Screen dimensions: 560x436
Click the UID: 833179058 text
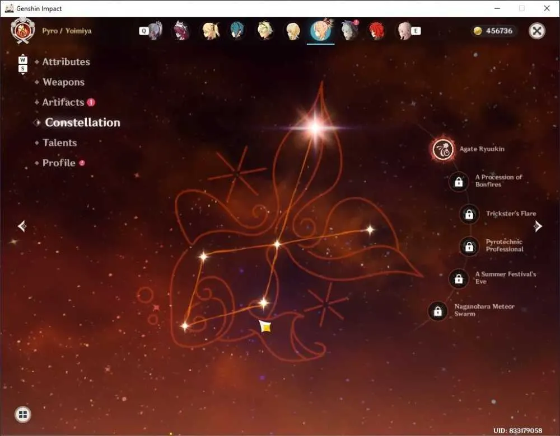pos(517,430)
